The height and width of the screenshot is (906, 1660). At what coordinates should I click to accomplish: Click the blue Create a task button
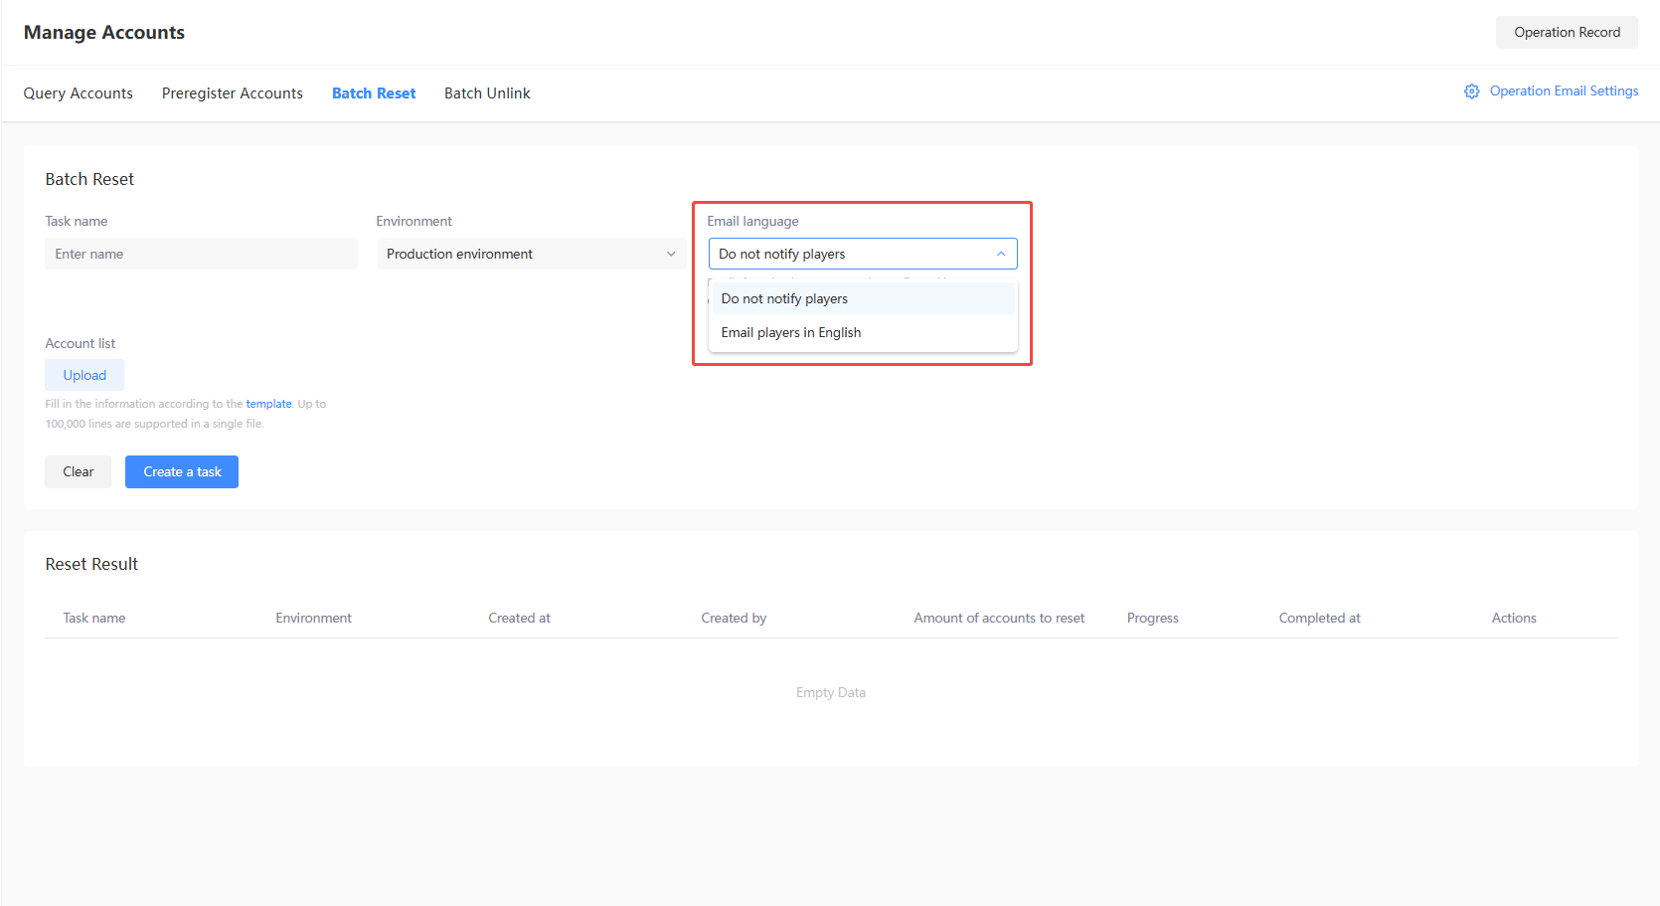click(x=182, y=472)
